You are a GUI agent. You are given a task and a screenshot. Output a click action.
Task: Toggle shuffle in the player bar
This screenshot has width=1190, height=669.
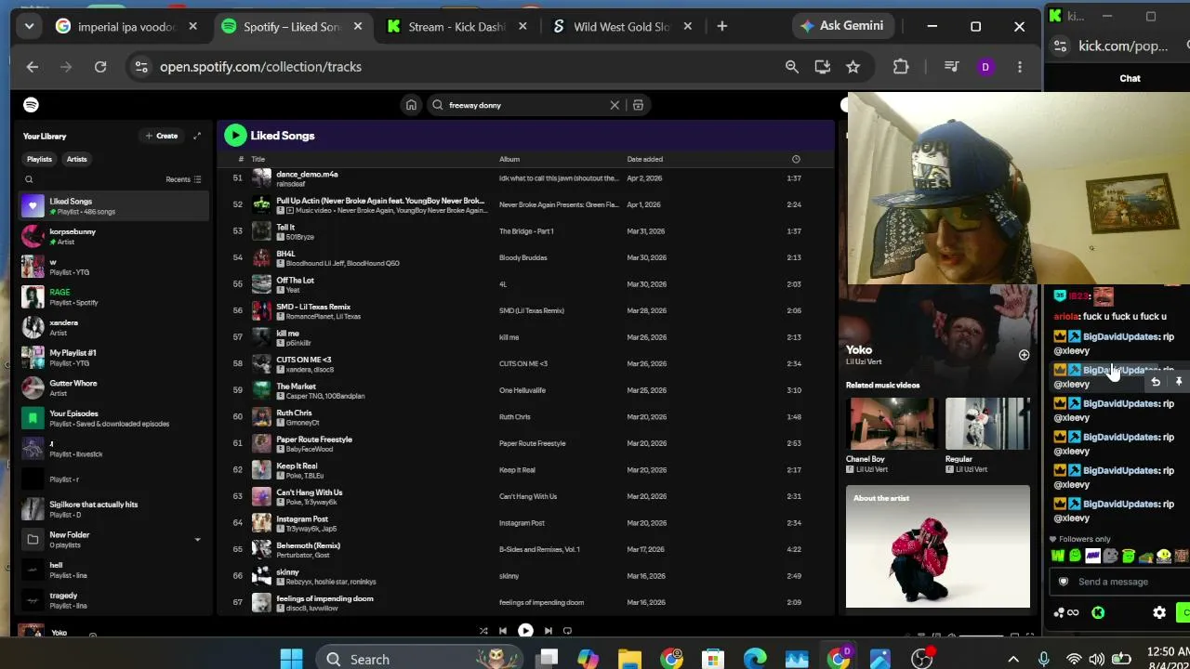click(x=483, y=631)
